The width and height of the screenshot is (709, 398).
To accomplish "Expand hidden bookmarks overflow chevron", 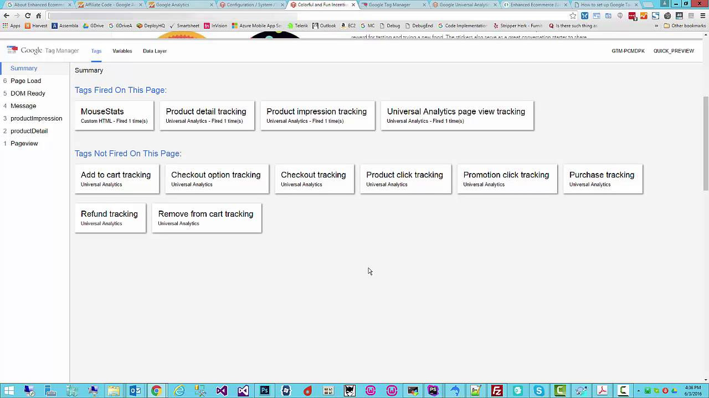I will (x=656, y=25).
